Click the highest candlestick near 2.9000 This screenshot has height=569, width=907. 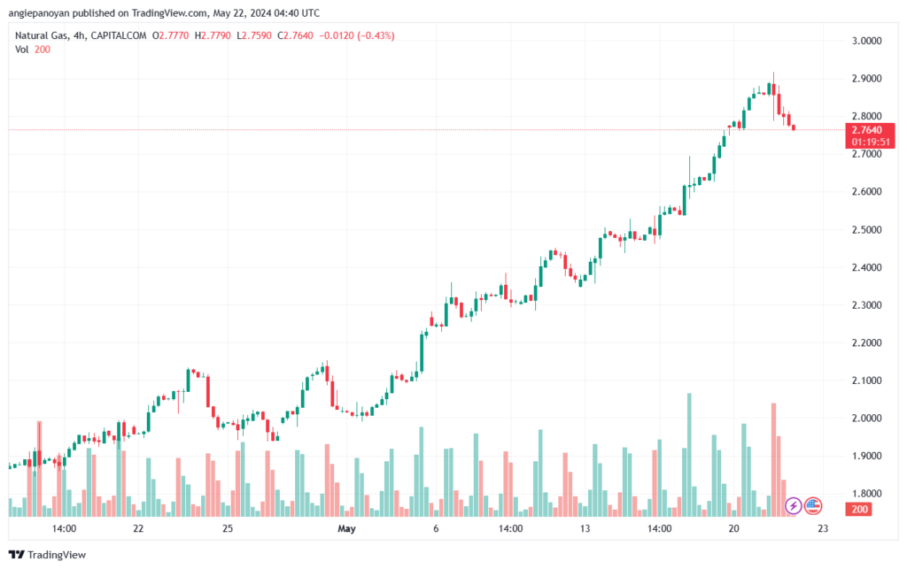click(773, 88)
